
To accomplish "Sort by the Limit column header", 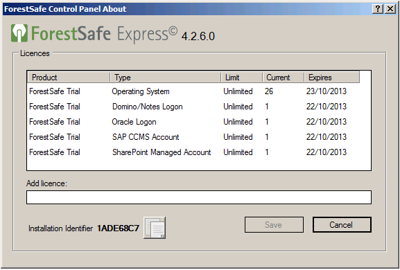I will (x=241, y=78).
